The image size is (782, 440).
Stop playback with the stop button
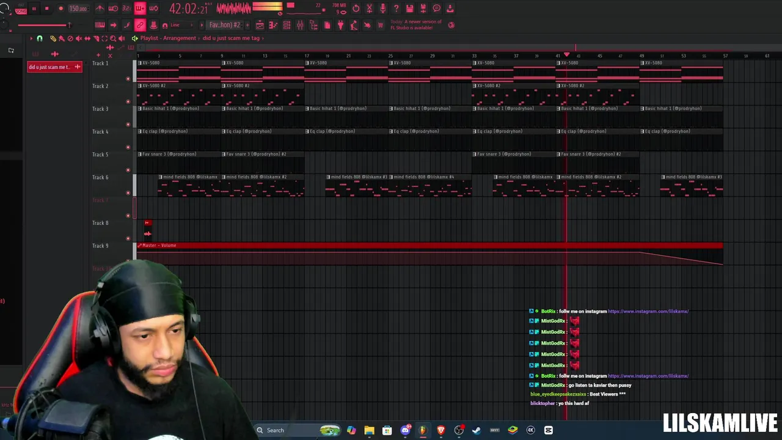[46, 9]
